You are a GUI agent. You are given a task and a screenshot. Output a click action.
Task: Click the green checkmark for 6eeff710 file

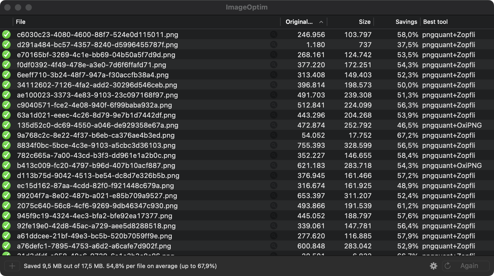coord(6,75)
